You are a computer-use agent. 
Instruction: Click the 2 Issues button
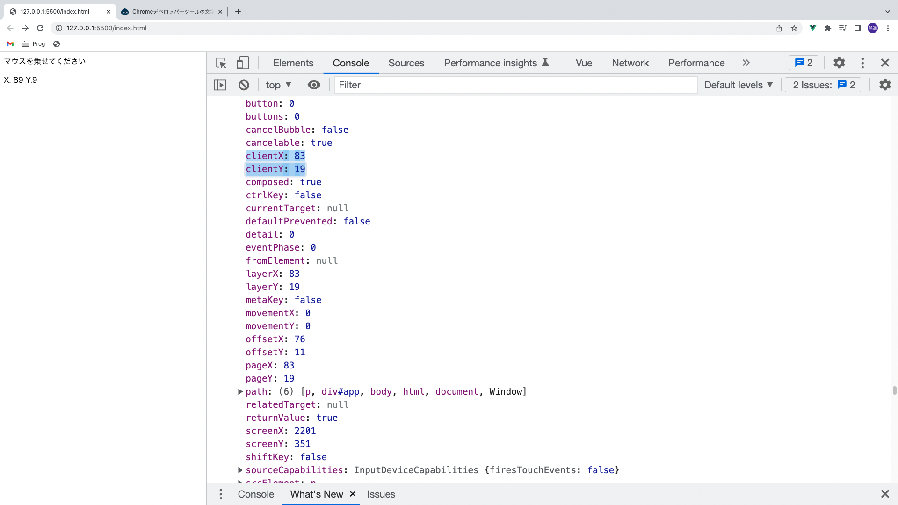pos(823,85)
